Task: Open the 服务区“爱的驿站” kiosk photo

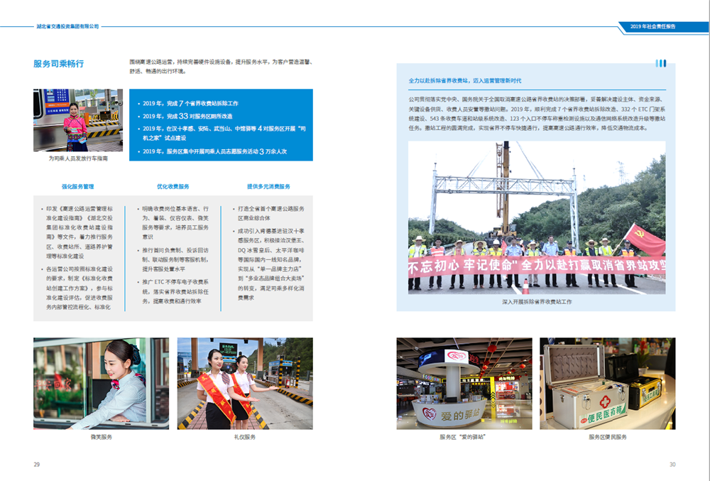Action: pyautogui.click(x=464, y=383)
